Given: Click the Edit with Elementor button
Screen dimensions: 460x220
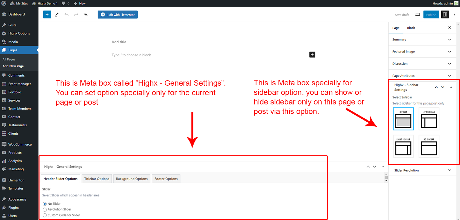Looking at the screenshot, I should pyautogui.click(x=118, y=15).
